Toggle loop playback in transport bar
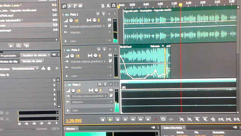The image size is (241, 136). (x=163, y=119)
